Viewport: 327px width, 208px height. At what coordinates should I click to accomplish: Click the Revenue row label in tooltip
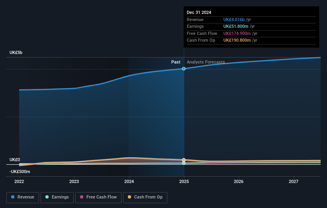[x=195, y=19]
